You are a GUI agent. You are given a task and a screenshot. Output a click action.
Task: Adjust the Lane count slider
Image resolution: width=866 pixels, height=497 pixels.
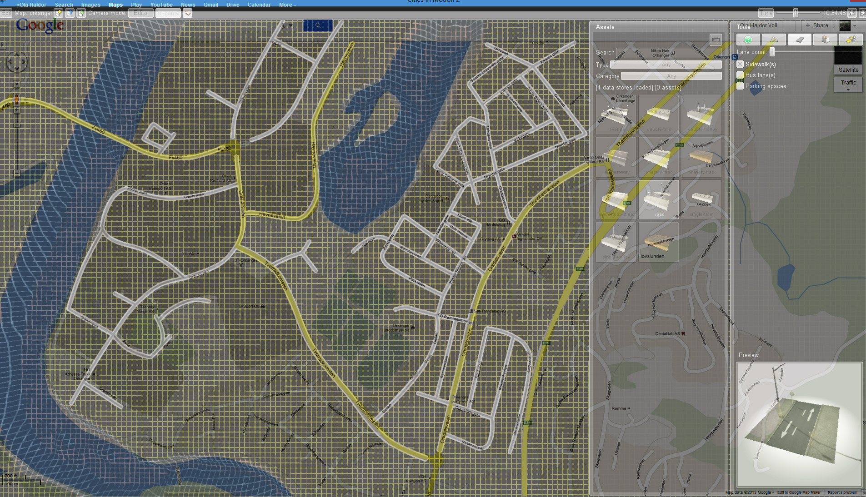pos(772,52)
